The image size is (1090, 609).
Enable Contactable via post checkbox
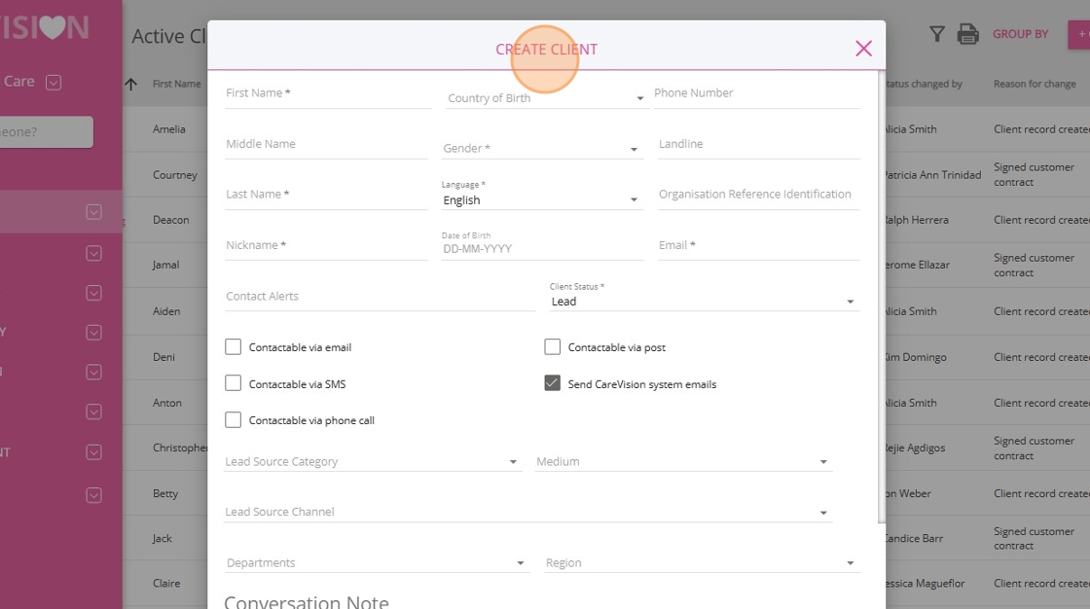pos(553,347)
